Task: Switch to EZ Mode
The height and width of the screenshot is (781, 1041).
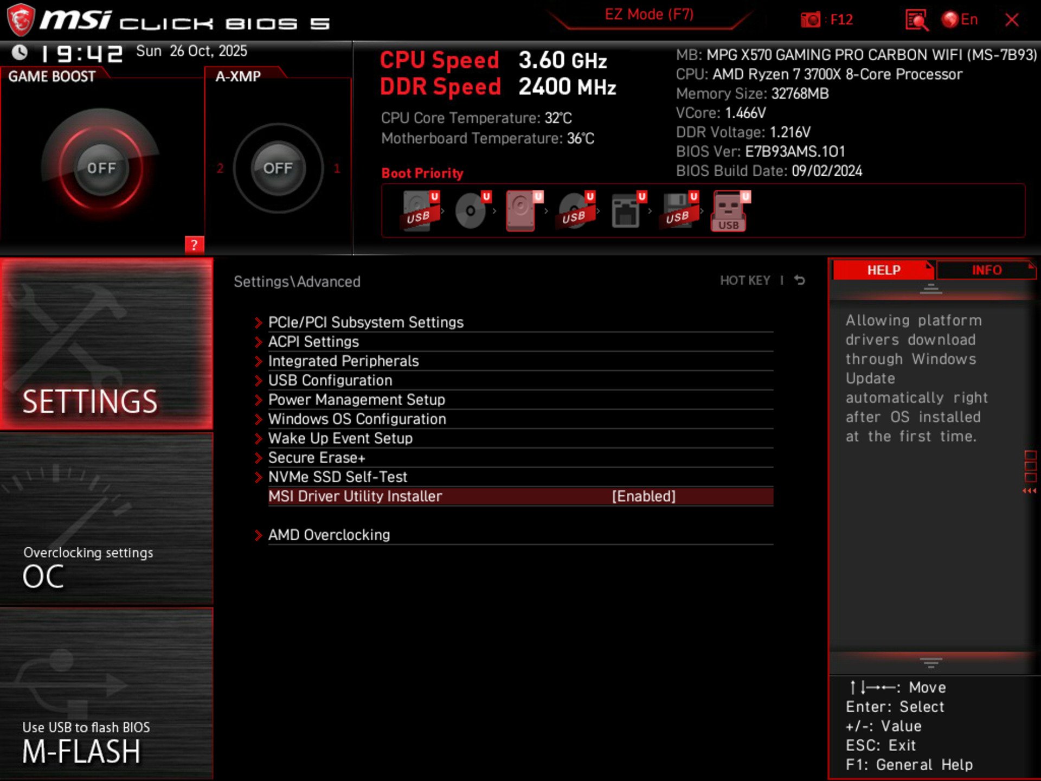Action: (648, 14)
